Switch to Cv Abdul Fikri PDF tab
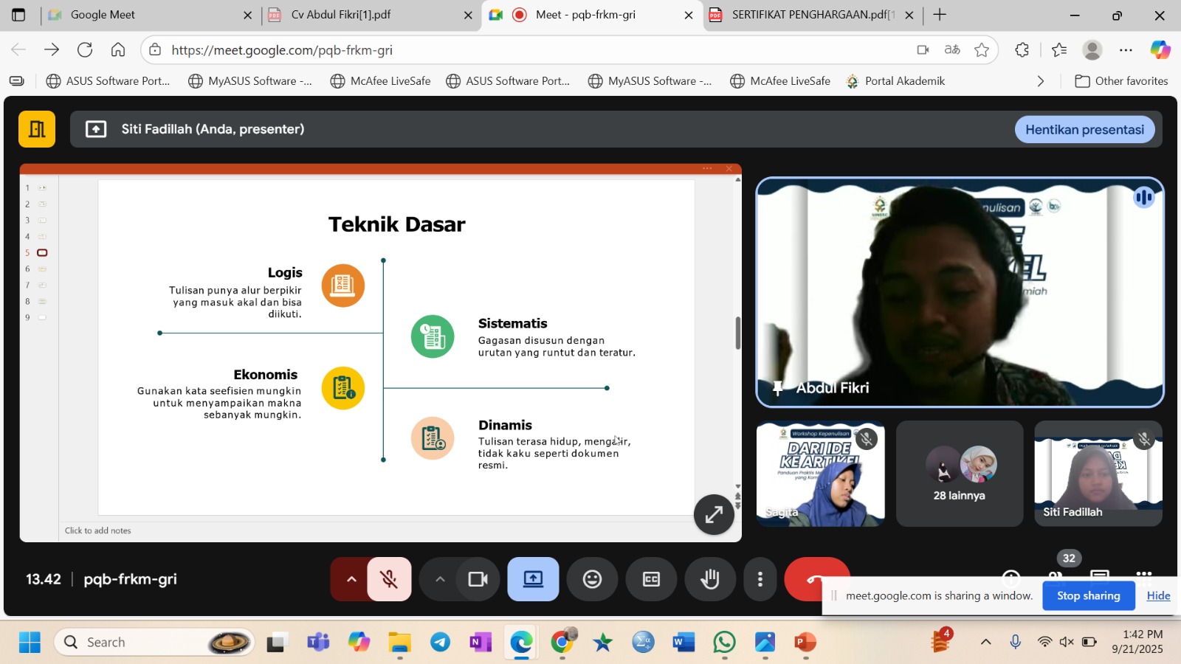1181x664 pixels. tap(341, 15)
